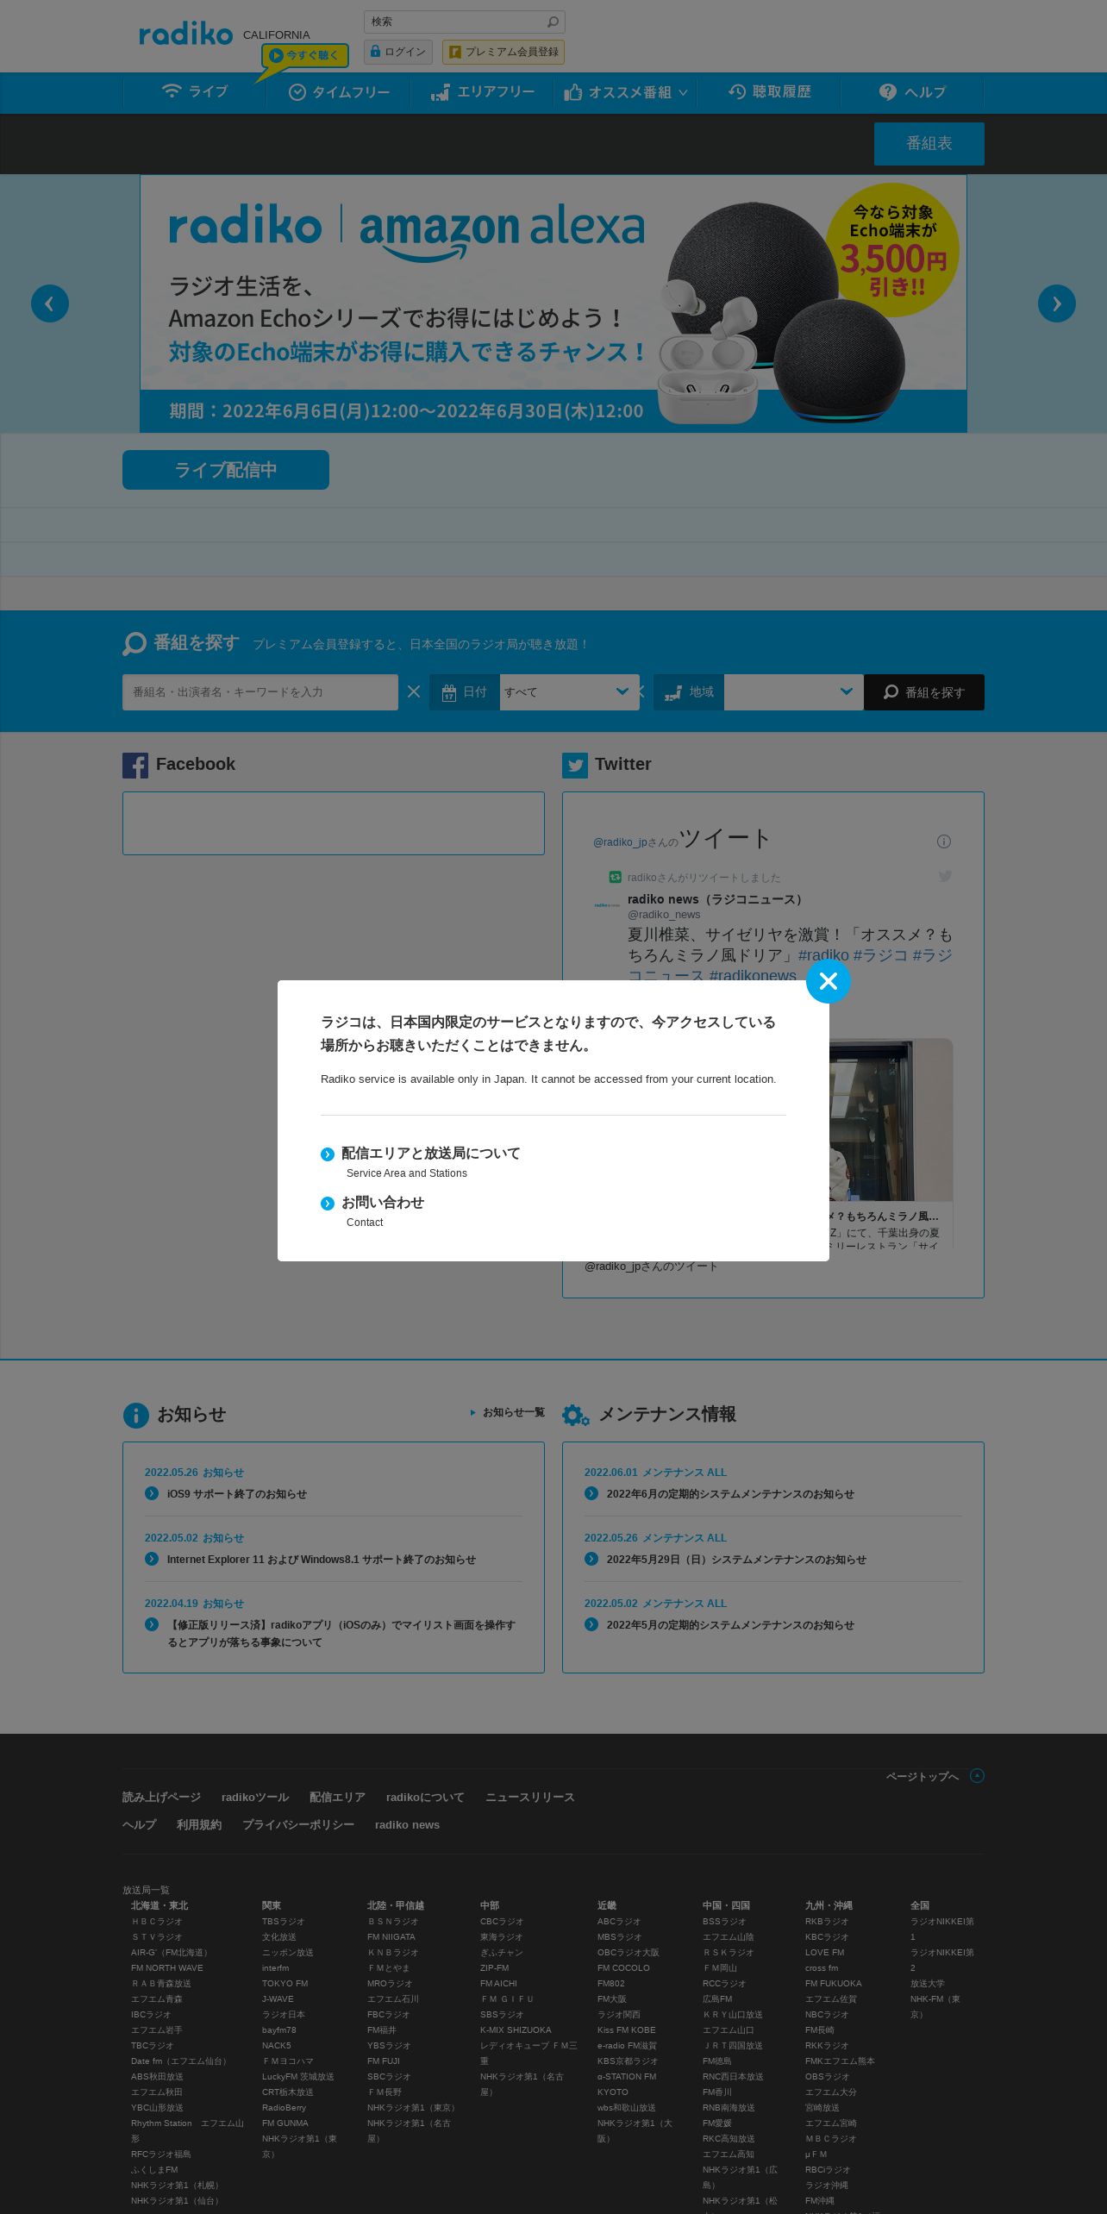Click the お知らせ info icon
Screen dimensions: 1107x2214
tap(136, 1415)
